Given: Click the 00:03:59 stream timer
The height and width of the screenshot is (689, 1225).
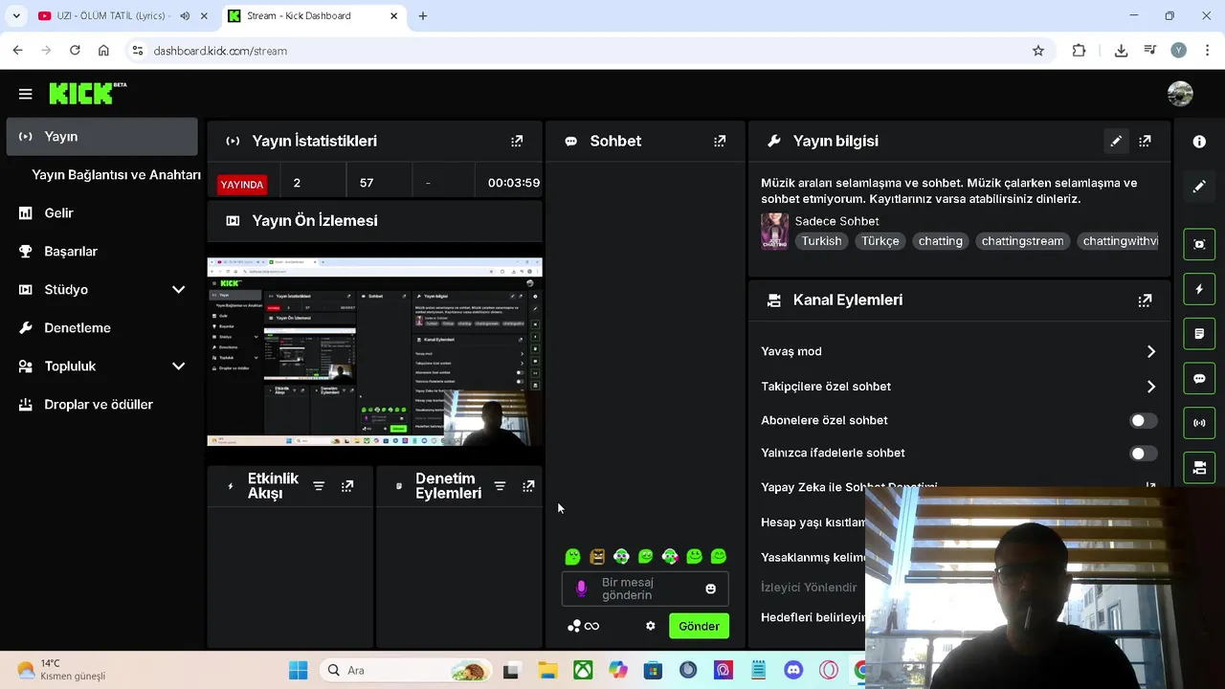Looking at the screenshot, I should tap(514, 183).
